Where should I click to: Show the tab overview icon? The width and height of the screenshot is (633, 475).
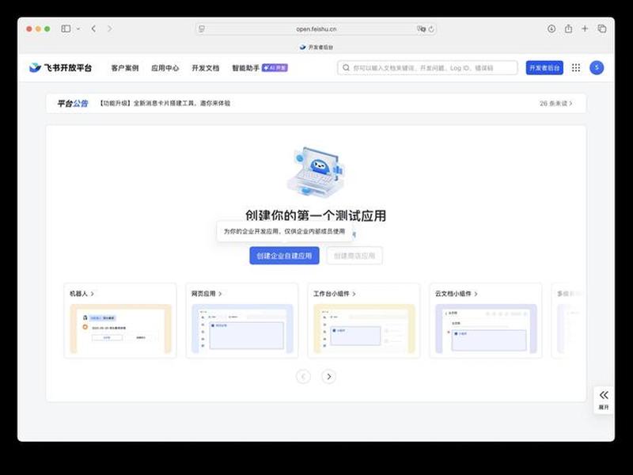602,28
